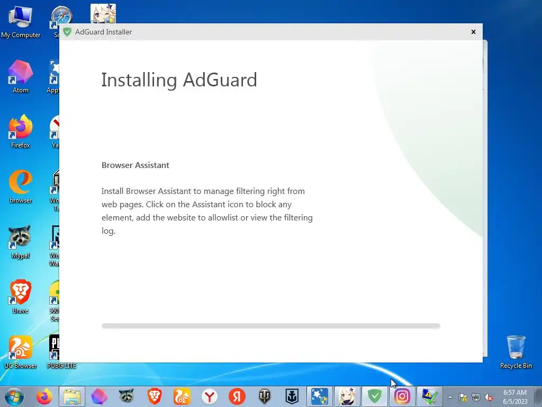Open the Windows Start menu orb
Screen dimensions: 542x407
[x=14, y=396]
